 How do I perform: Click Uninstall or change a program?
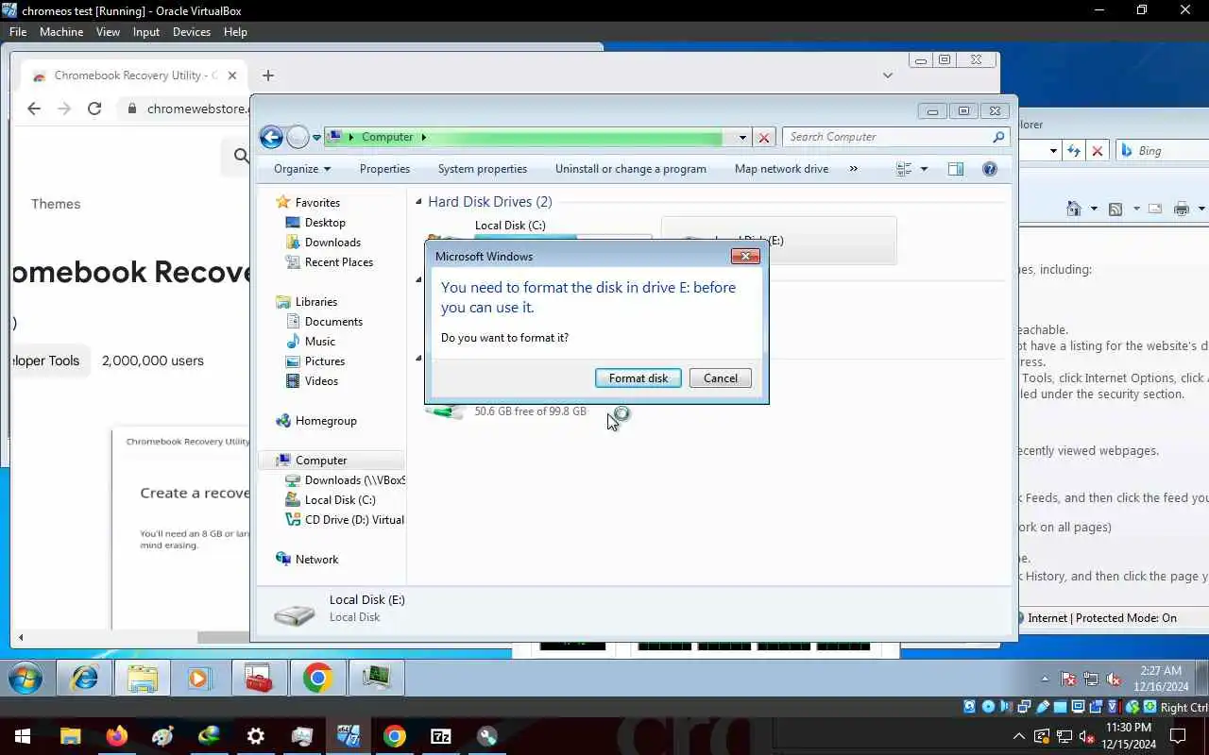[631, 169]
